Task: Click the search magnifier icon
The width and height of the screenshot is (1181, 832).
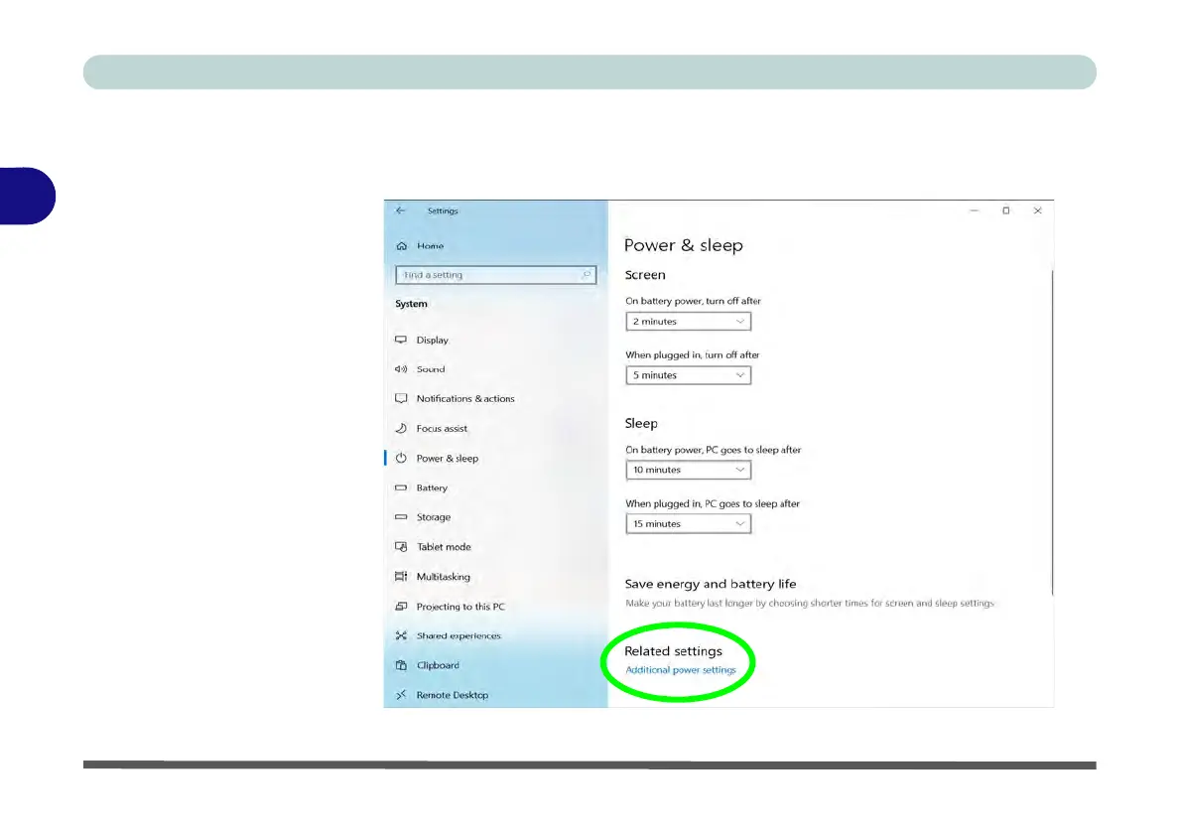Action: click(x=586, y=275)
